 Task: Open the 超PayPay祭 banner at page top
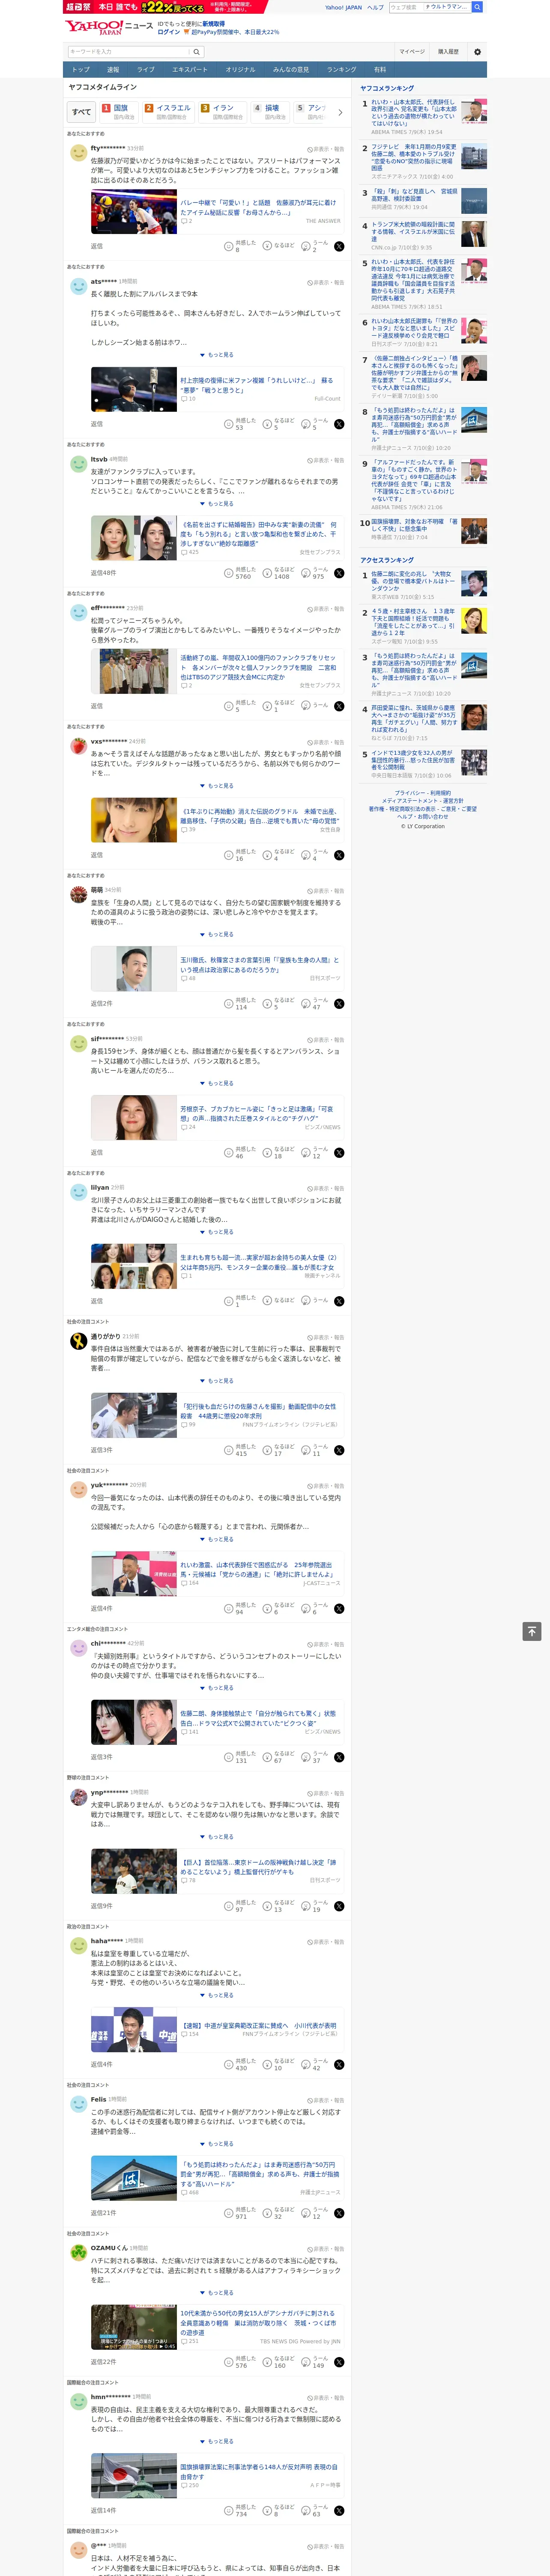pyautogui.click(x=165, y=7)
